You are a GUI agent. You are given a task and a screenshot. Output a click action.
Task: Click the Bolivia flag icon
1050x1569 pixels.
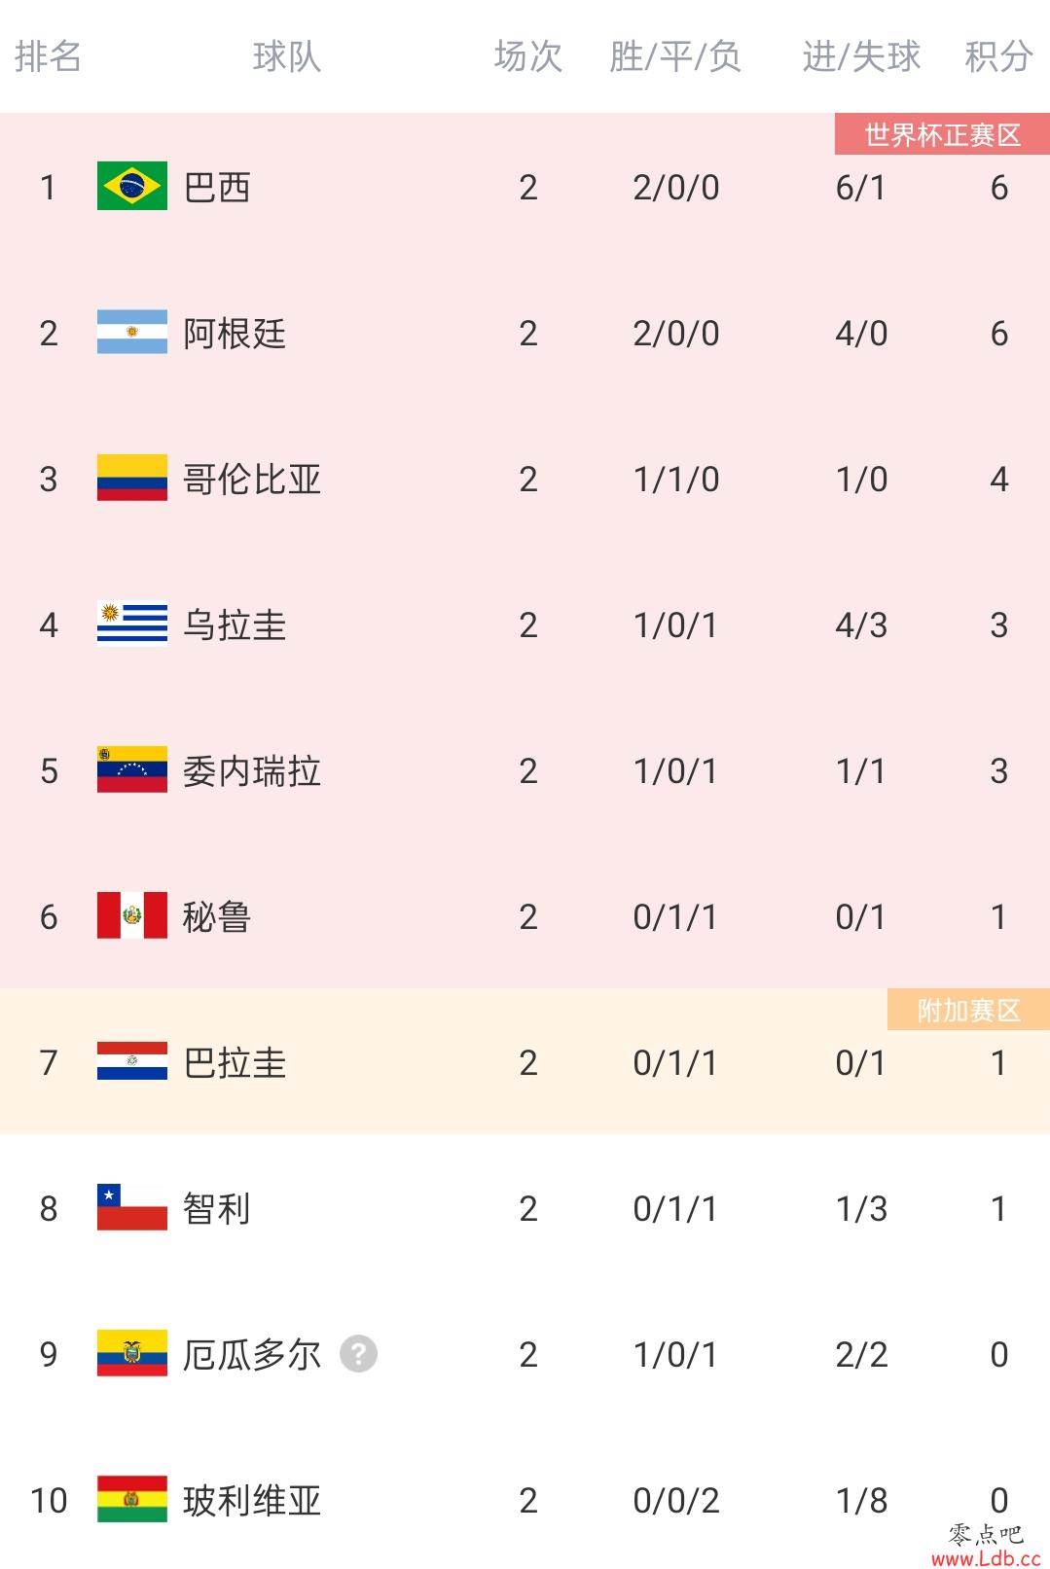[x=132, y=1499]
